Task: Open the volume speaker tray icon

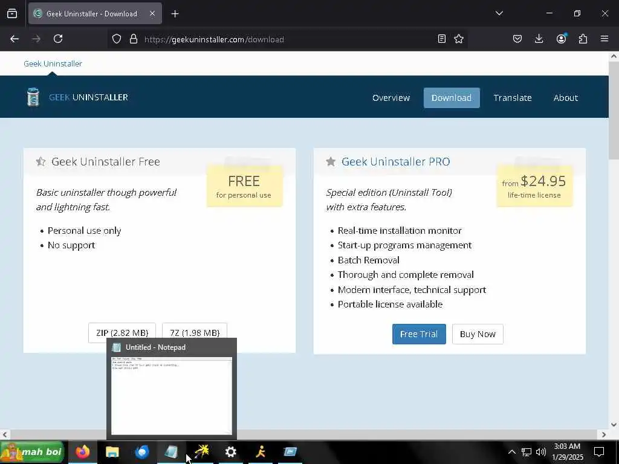Action: (541, 452)
